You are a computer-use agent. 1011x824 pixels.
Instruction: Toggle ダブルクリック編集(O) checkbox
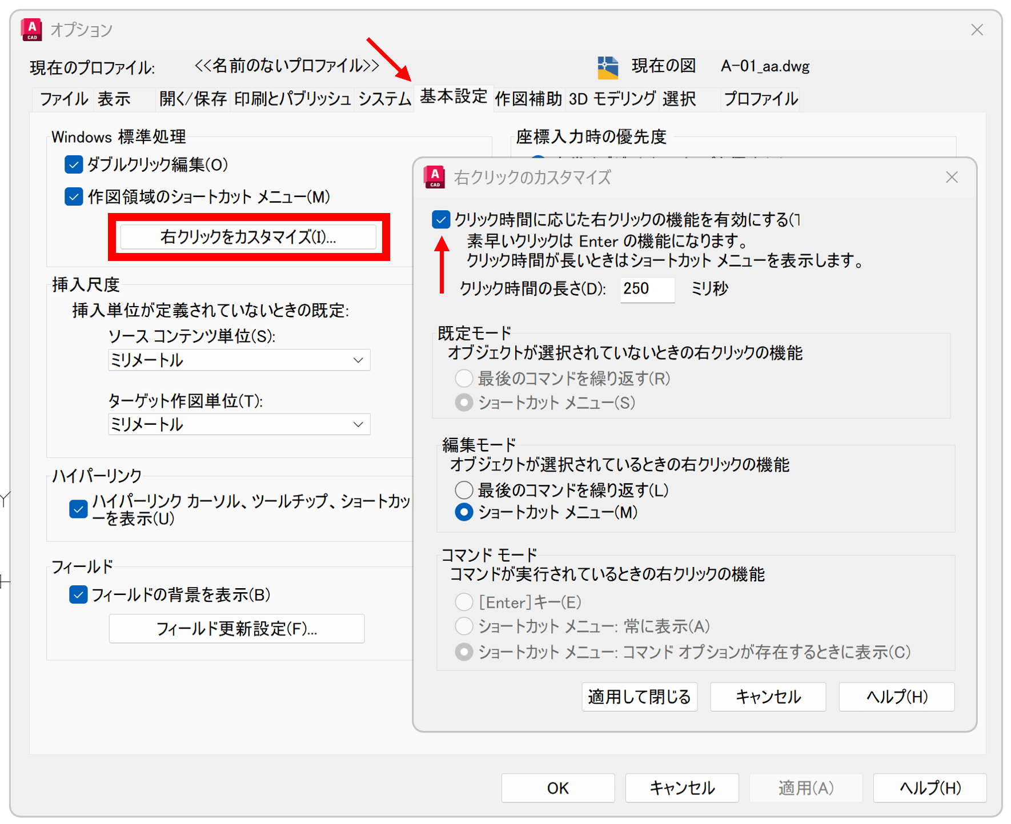coord(74,165)
